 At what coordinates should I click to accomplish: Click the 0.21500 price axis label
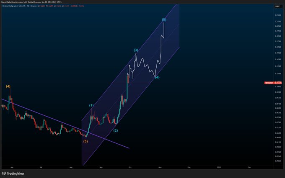(x=278, y=22)
